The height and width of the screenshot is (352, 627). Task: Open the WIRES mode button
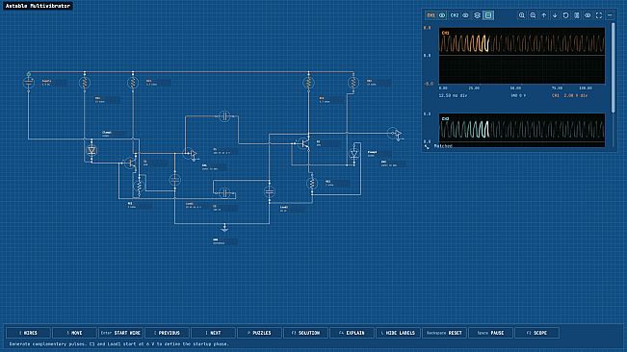[x=28, y=333]
